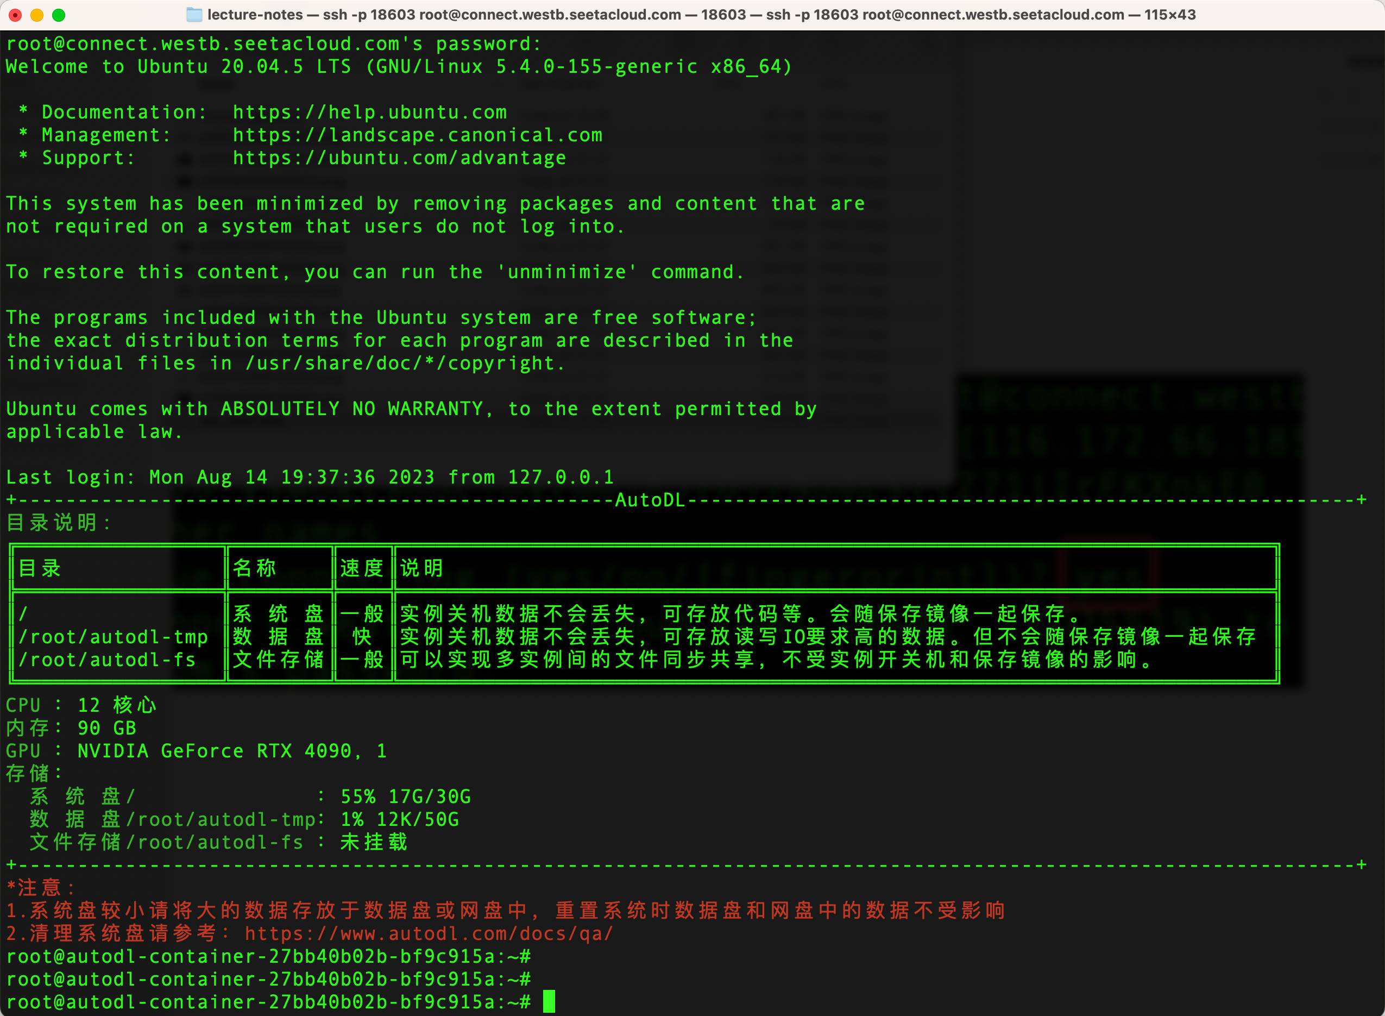Open the help.ubuntu.com documentation link
The height and width of the screenshot is (1016, 1385).
[x=369, y=112]
